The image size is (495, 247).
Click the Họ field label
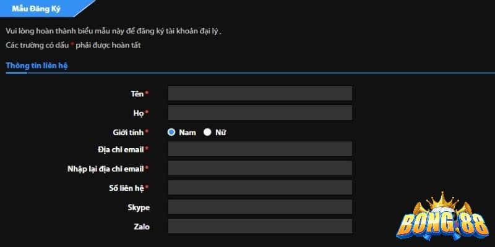click(138, 113)
